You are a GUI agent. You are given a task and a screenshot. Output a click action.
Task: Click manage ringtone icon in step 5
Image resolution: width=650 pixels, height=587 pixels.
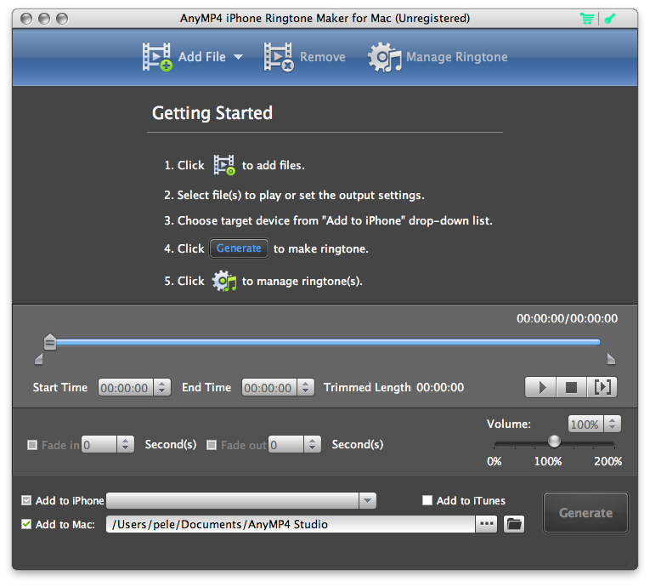[x=223, y=281]
